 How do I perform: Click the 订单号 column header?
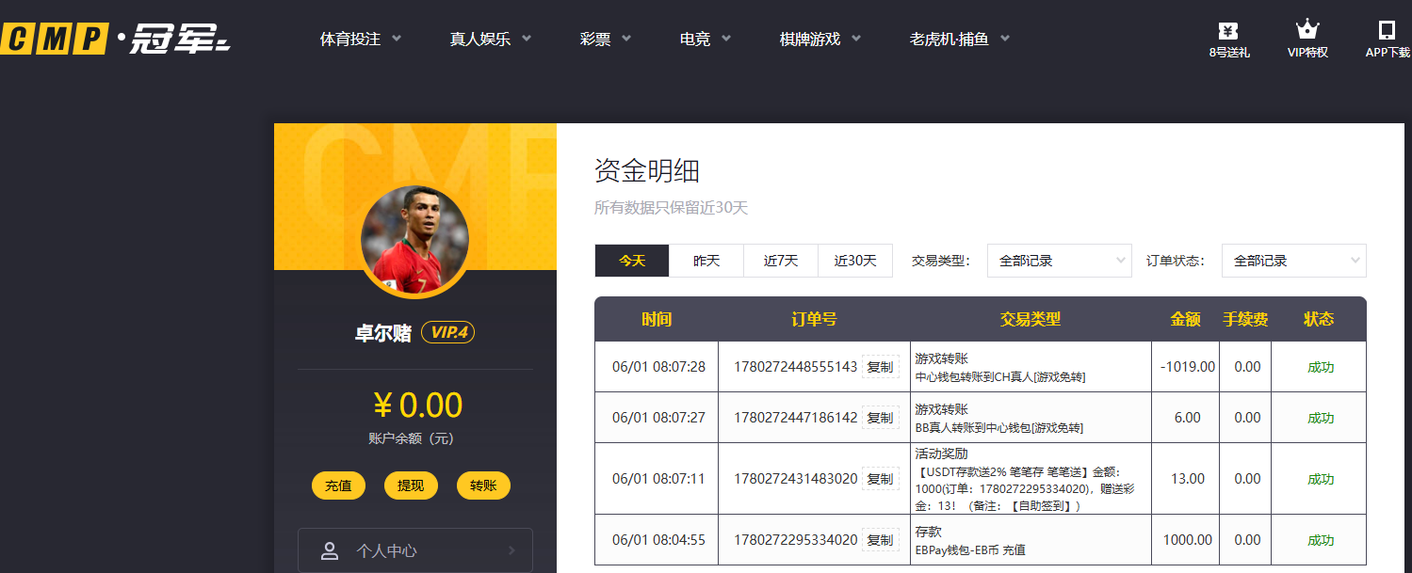pyautogui.click(x=814, y=319)
